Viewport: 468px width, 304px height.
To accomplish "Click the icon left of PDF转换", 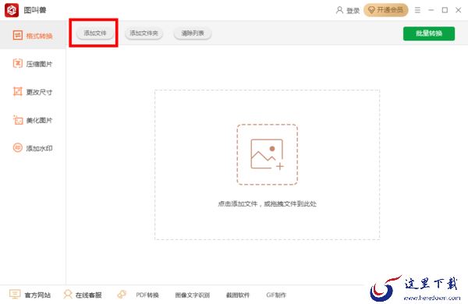I will [122, 295].
